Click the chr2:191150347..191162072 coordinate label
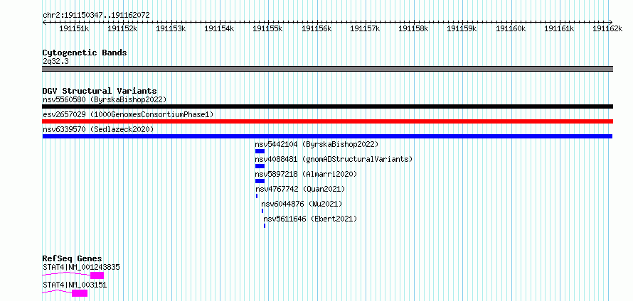The image size is (633, 301). coord(96,16)
